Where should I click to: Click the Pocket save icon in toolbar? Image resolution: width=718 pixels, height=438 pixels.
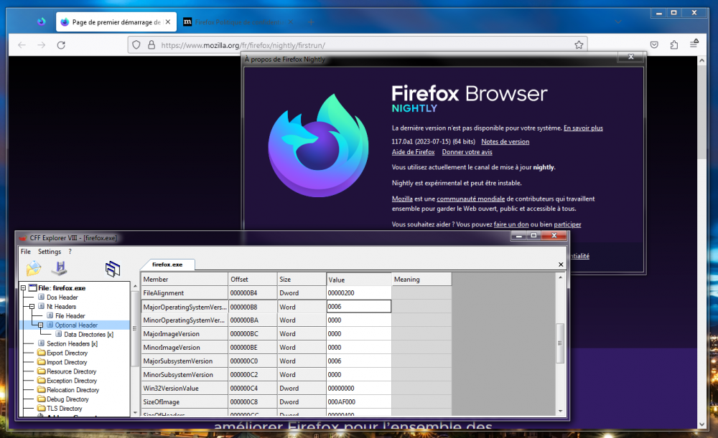coord(654,44)
